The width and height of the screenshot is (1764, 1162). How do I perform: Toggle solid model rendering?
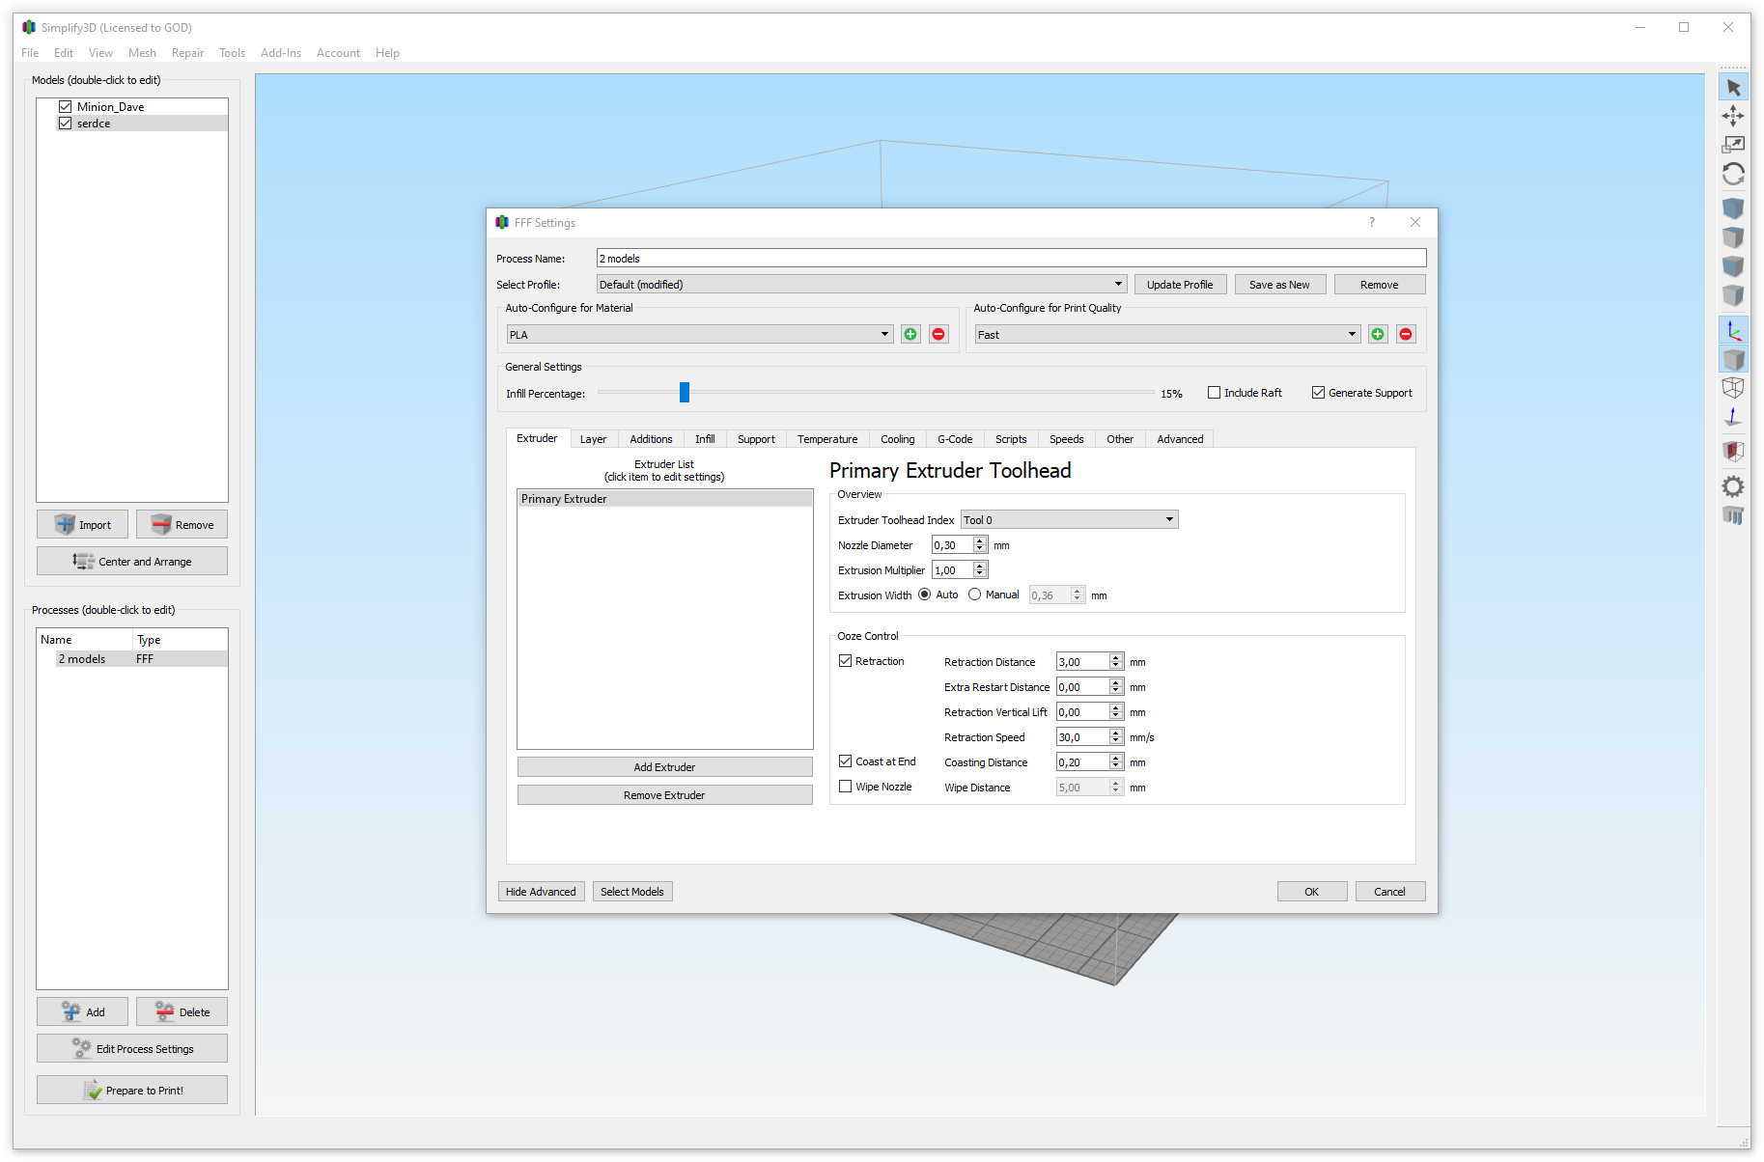click(1733, 360)
